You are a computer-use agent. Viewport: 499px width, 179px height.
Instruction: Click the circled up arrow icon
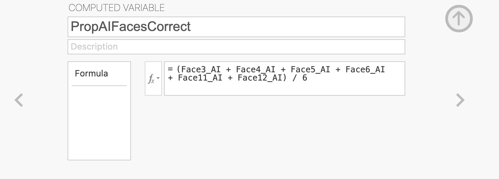point(459,19)
